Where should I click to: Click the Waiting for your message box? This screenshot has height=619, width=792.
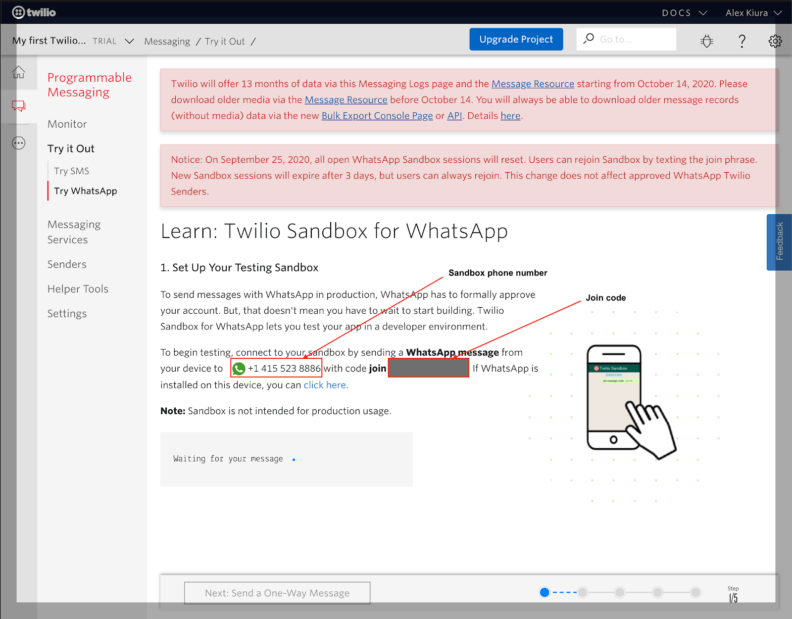point(287,459)
